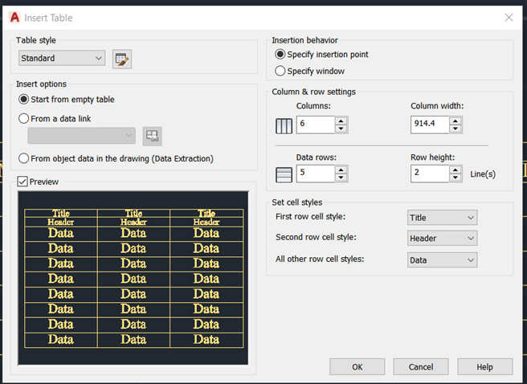Click the All other row cell styles label
527x384 pixels.
(320, 259)
